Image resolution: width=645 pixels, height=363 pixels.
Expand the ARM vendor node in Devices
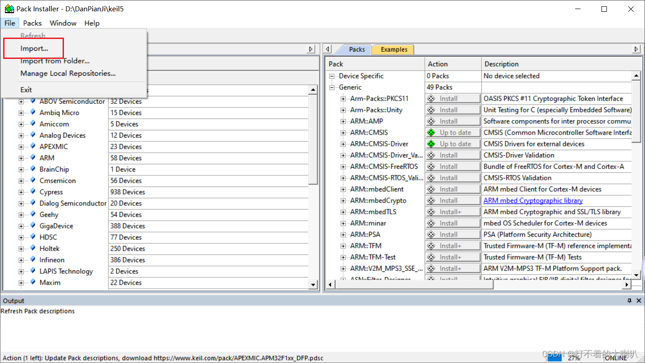coord(21,158)
